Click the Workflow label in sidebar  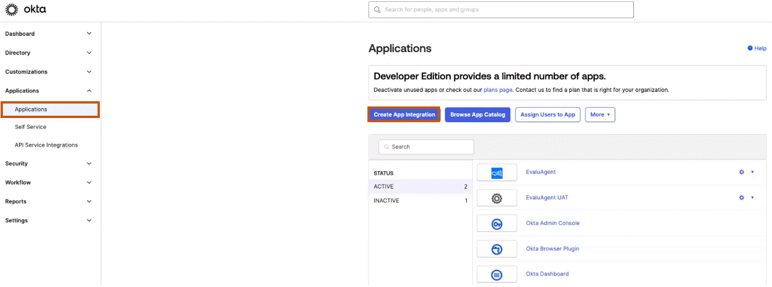point(18,183)
